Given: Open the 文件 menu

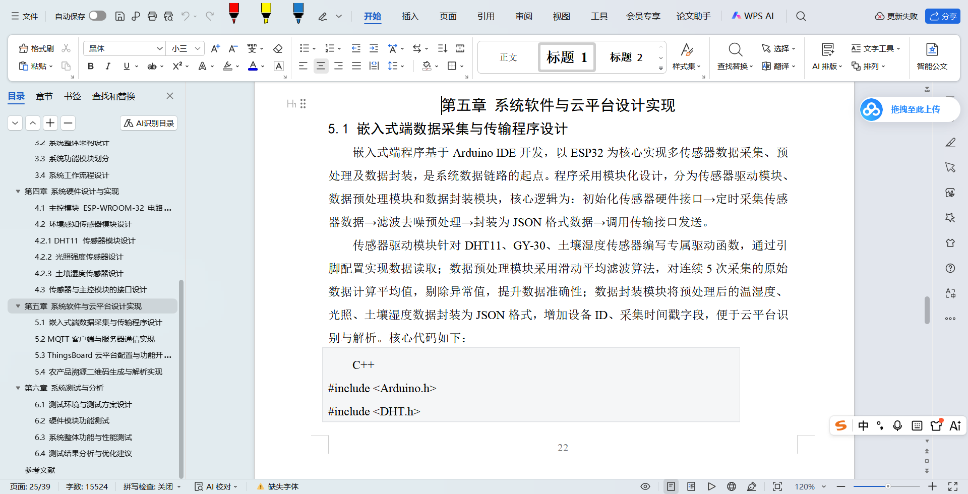Looking at the screenshot, I should [x=25, y=16].
